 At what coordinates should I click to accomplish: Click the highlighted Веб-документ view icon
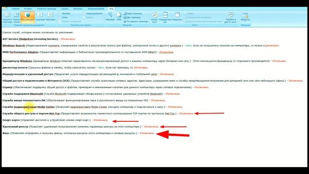[x=28, y=17]
